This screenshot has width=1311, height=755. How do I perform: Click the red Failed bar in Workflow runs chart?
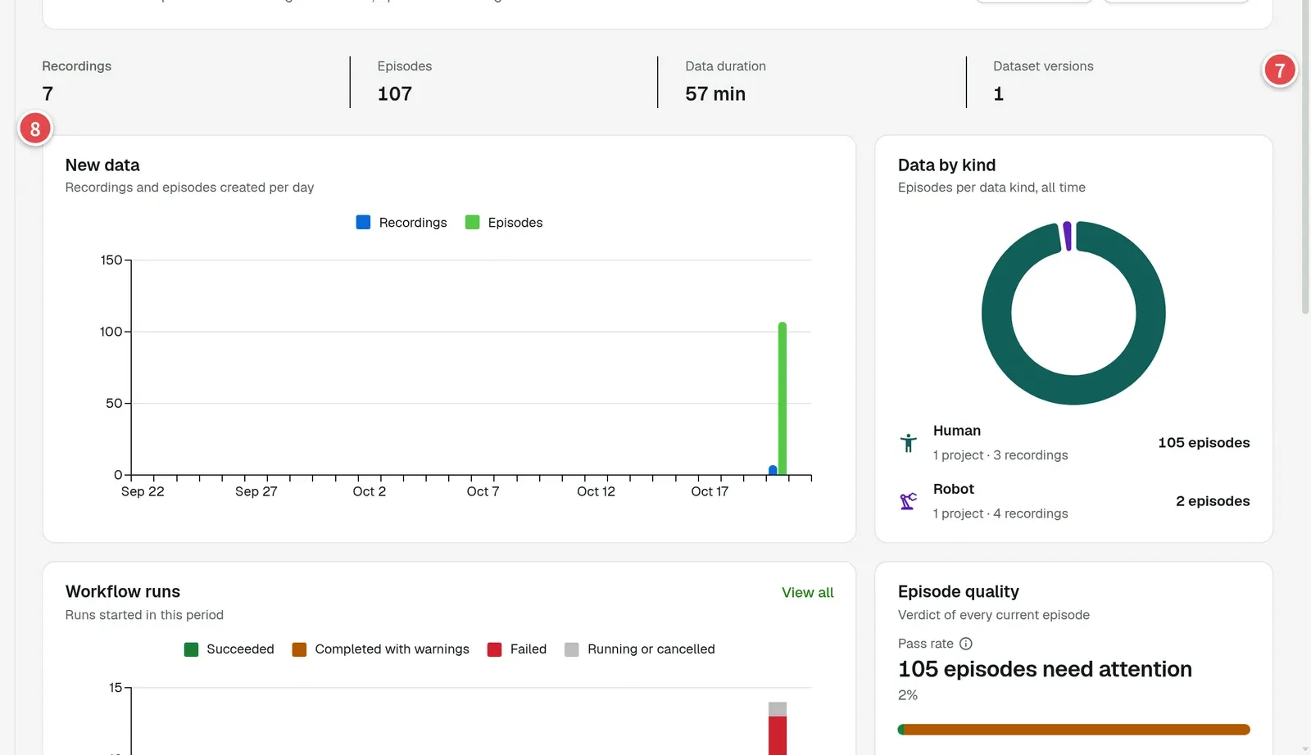pos(778,735)
